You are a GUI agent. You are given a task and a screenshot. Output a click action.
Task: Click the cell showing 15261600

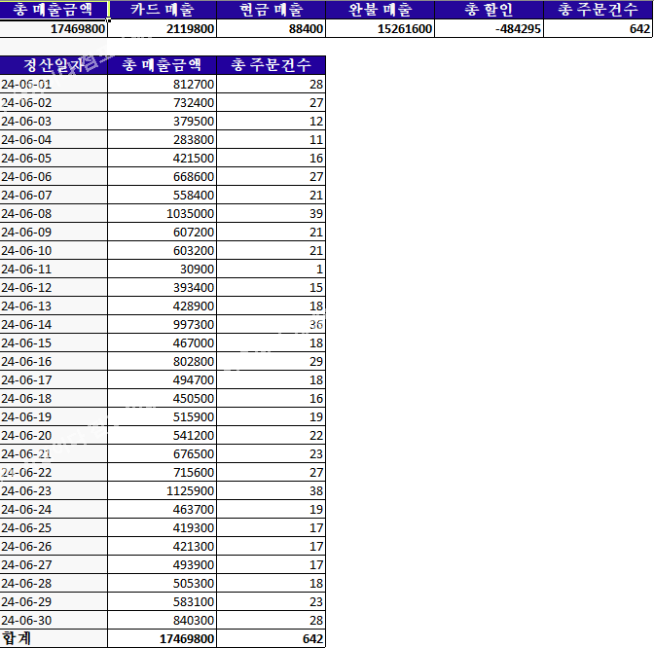pos(381,29)
